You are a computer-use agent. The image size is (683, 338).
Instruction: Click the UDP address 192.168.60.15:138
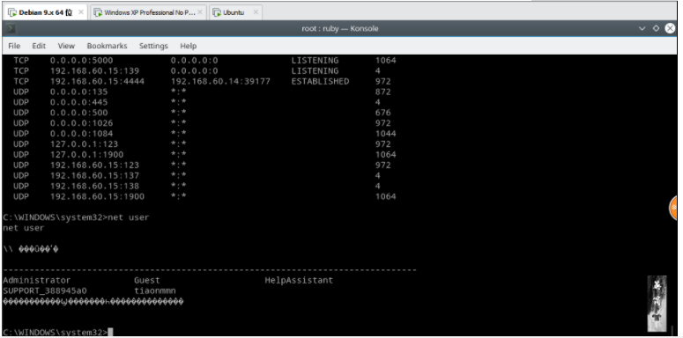coord(94,186)
